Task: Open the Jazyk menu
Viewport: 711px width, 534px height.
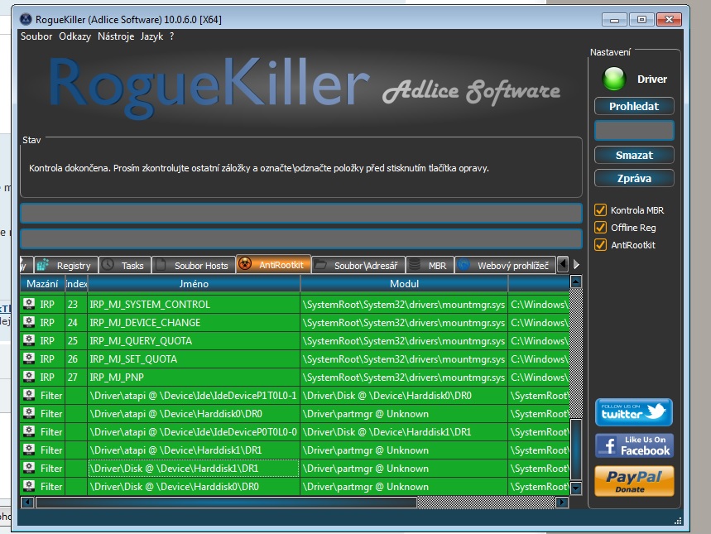Action: pyautogui.click(x=151, y=36)
